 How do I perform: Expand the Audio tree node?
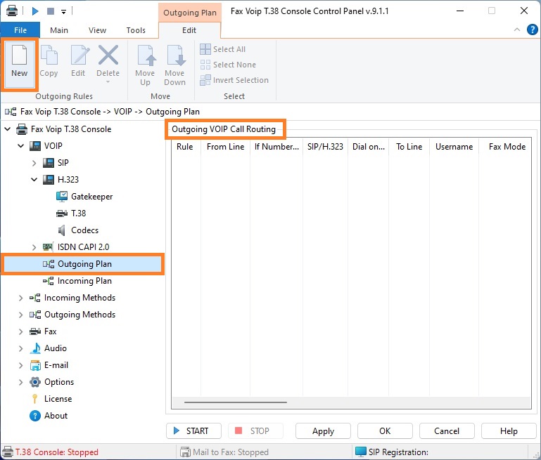[x=20, y=348]
